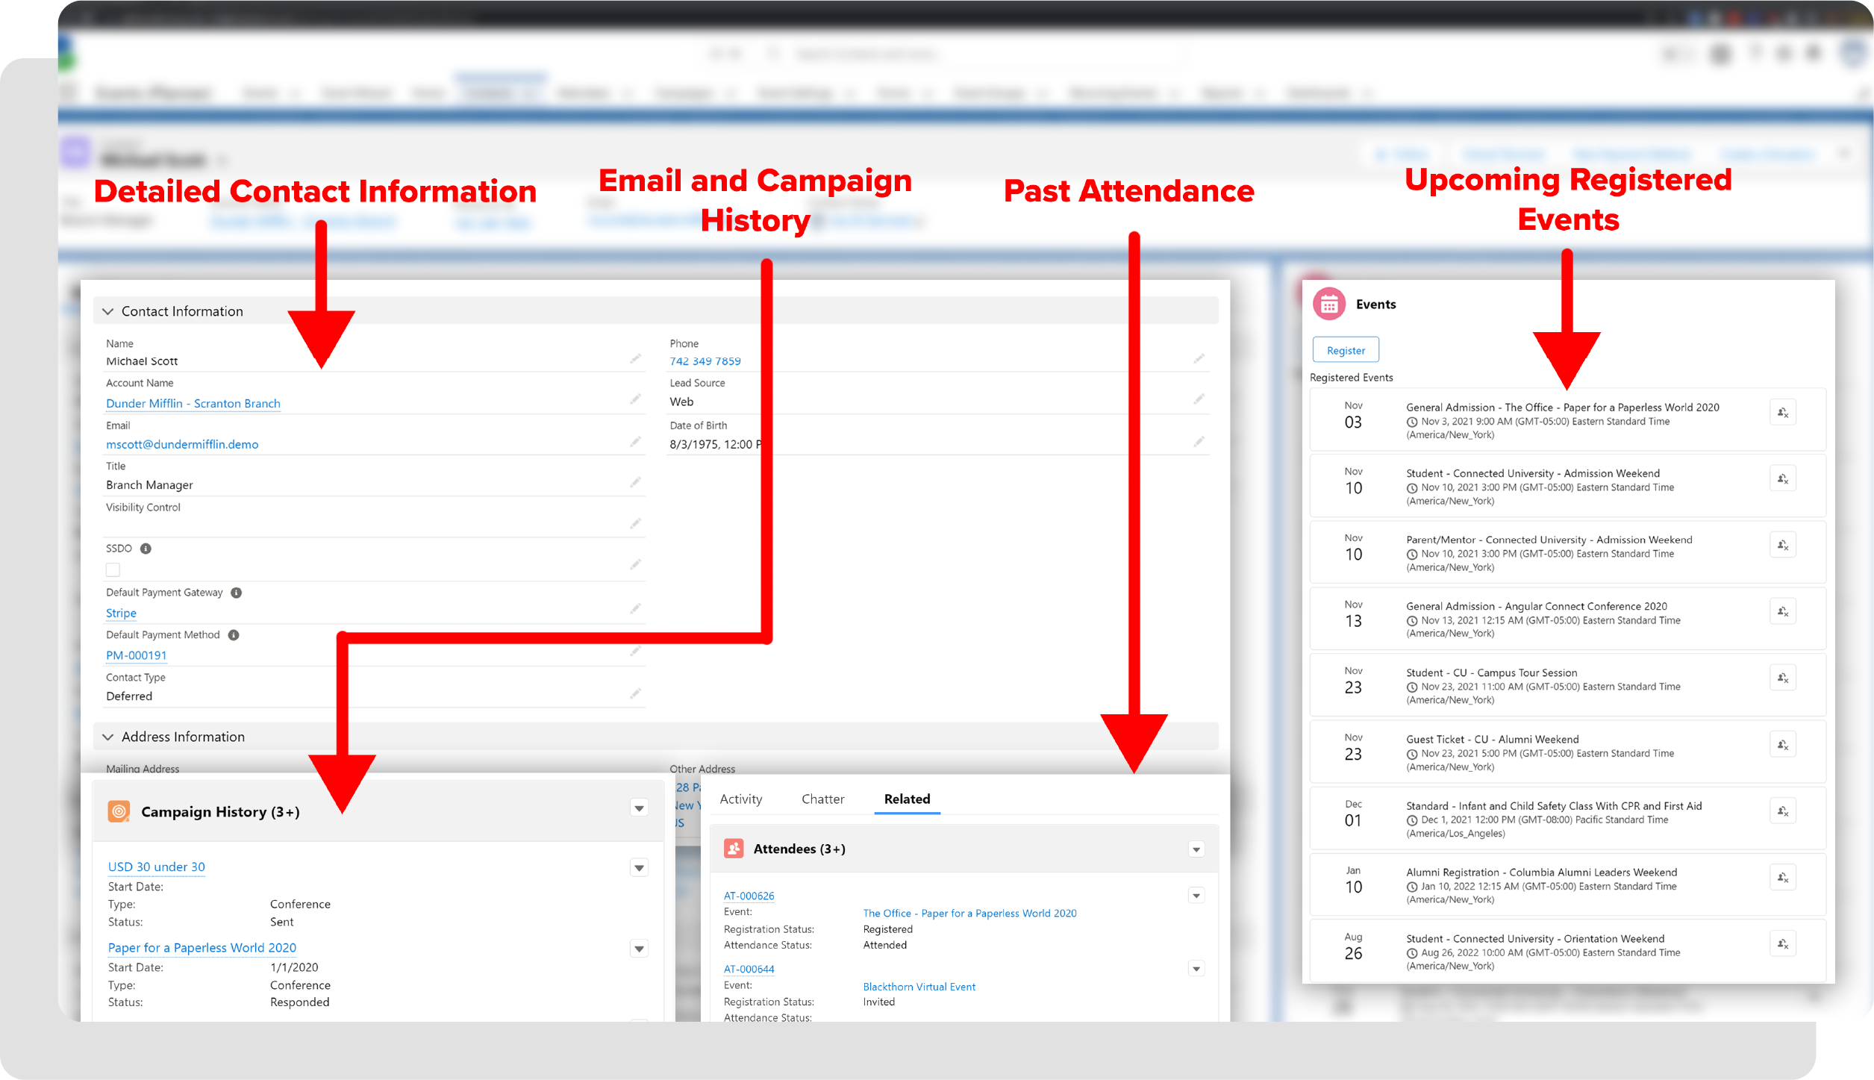1874x1080 pixels.
Task: Open attendee record AT-000644
Action: coord(749,969)
